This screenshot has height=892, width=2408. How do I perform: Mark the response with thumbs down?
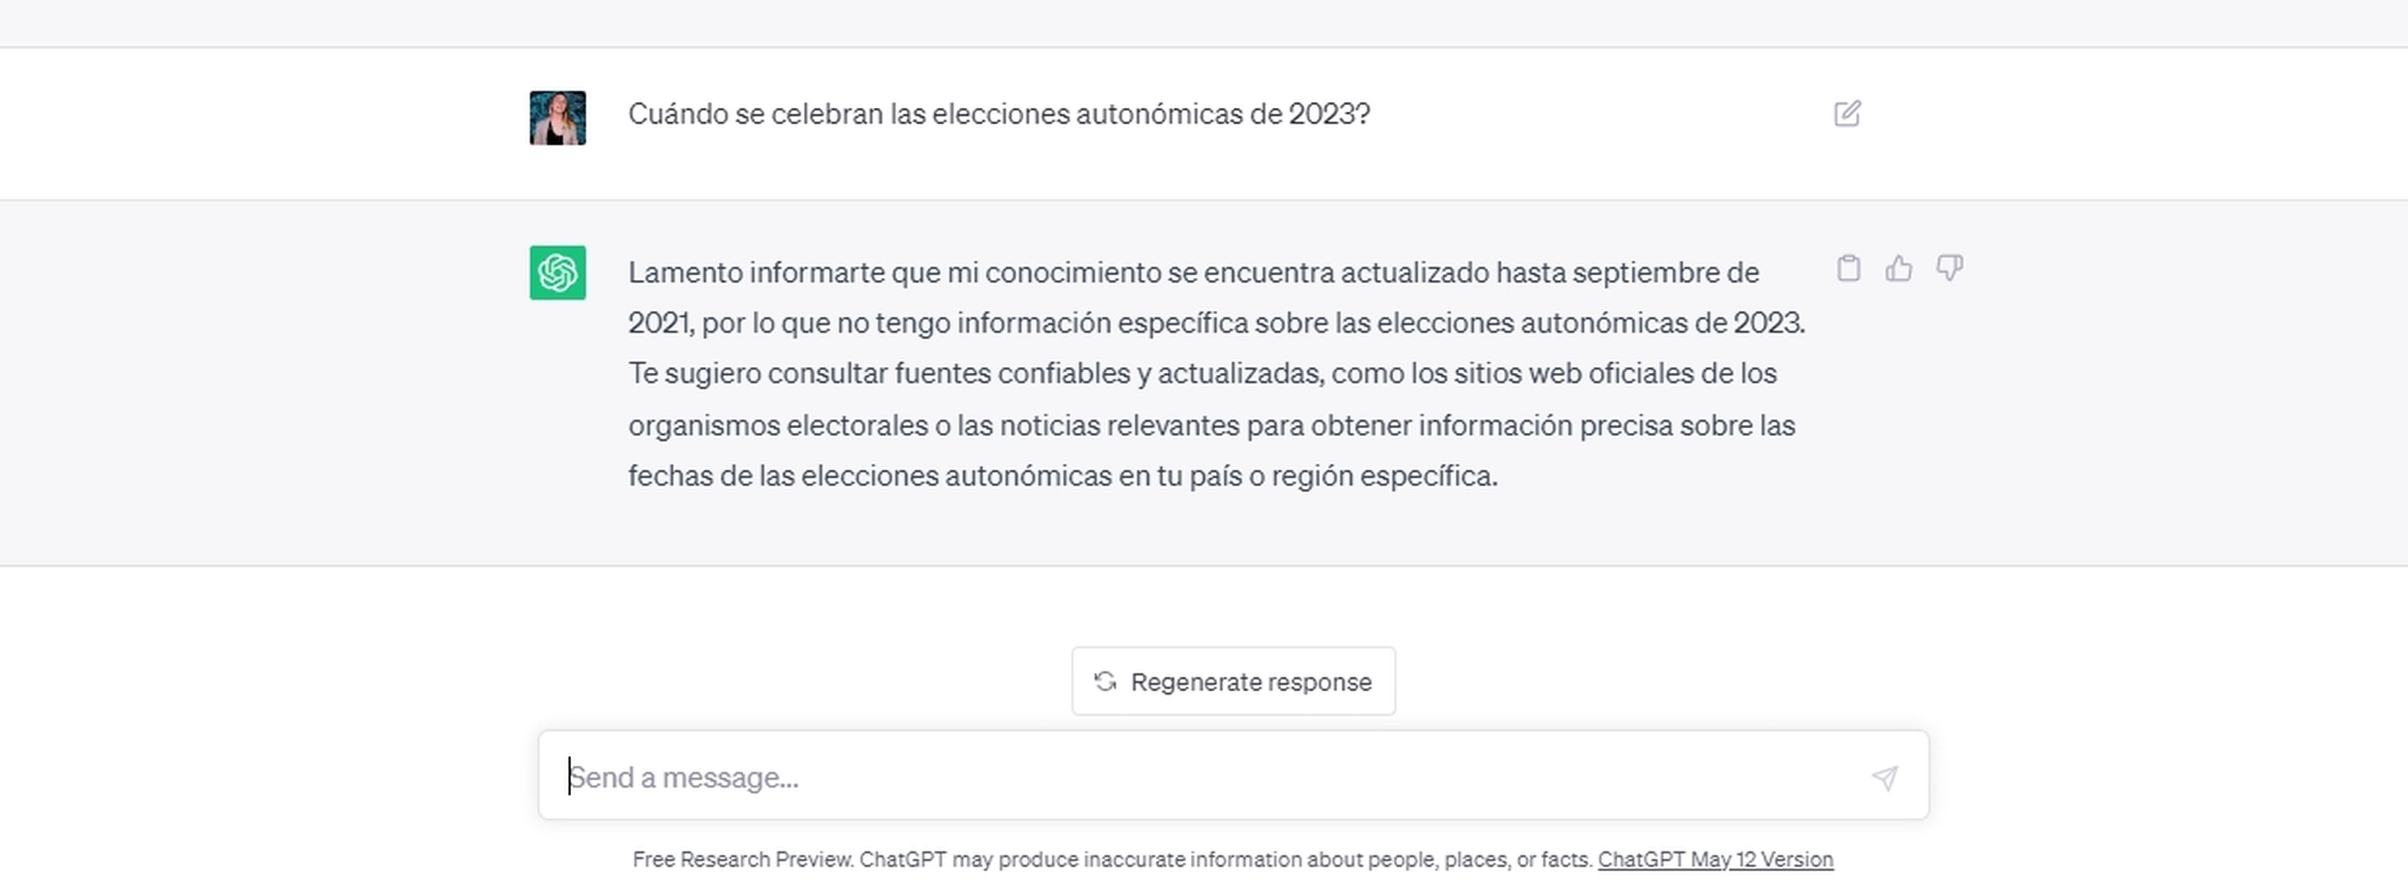coord(1949,268)
